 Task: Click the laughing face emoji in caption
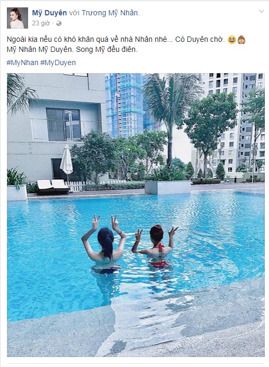coord(232,40)
